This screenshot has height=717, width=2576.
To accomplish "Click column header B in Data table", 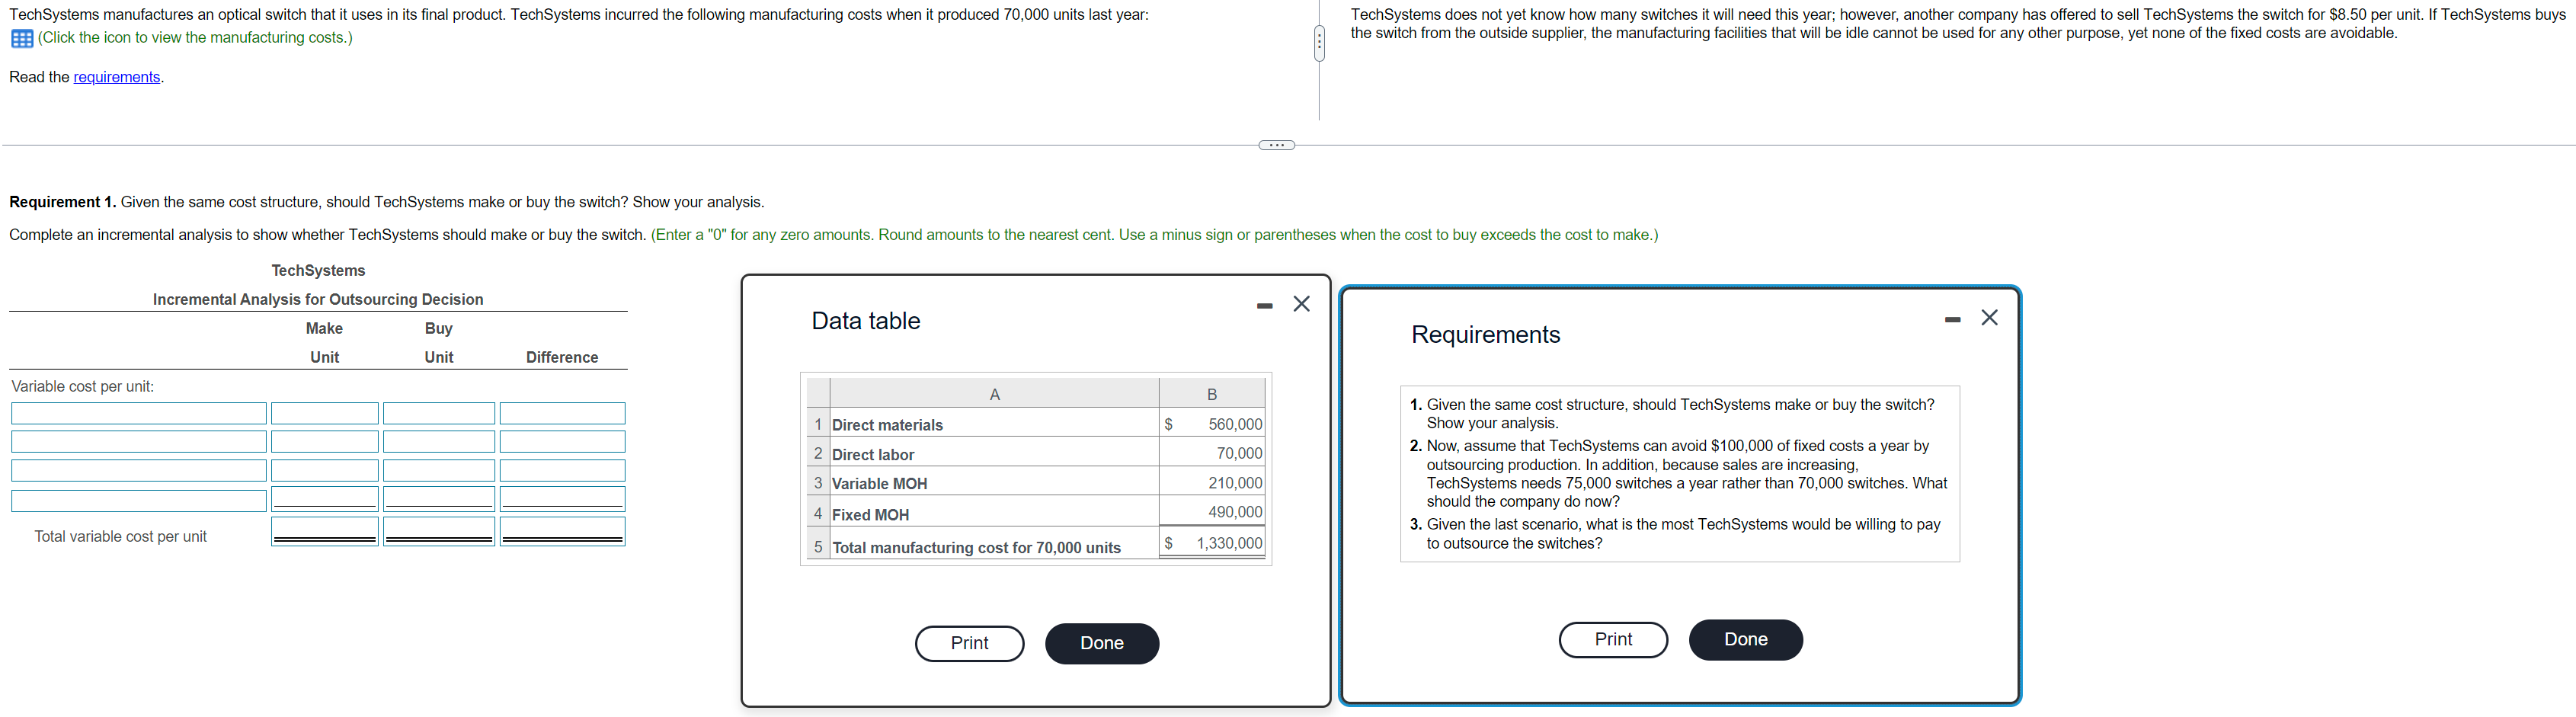I will pyautogui.click(x=1212, y=394).
